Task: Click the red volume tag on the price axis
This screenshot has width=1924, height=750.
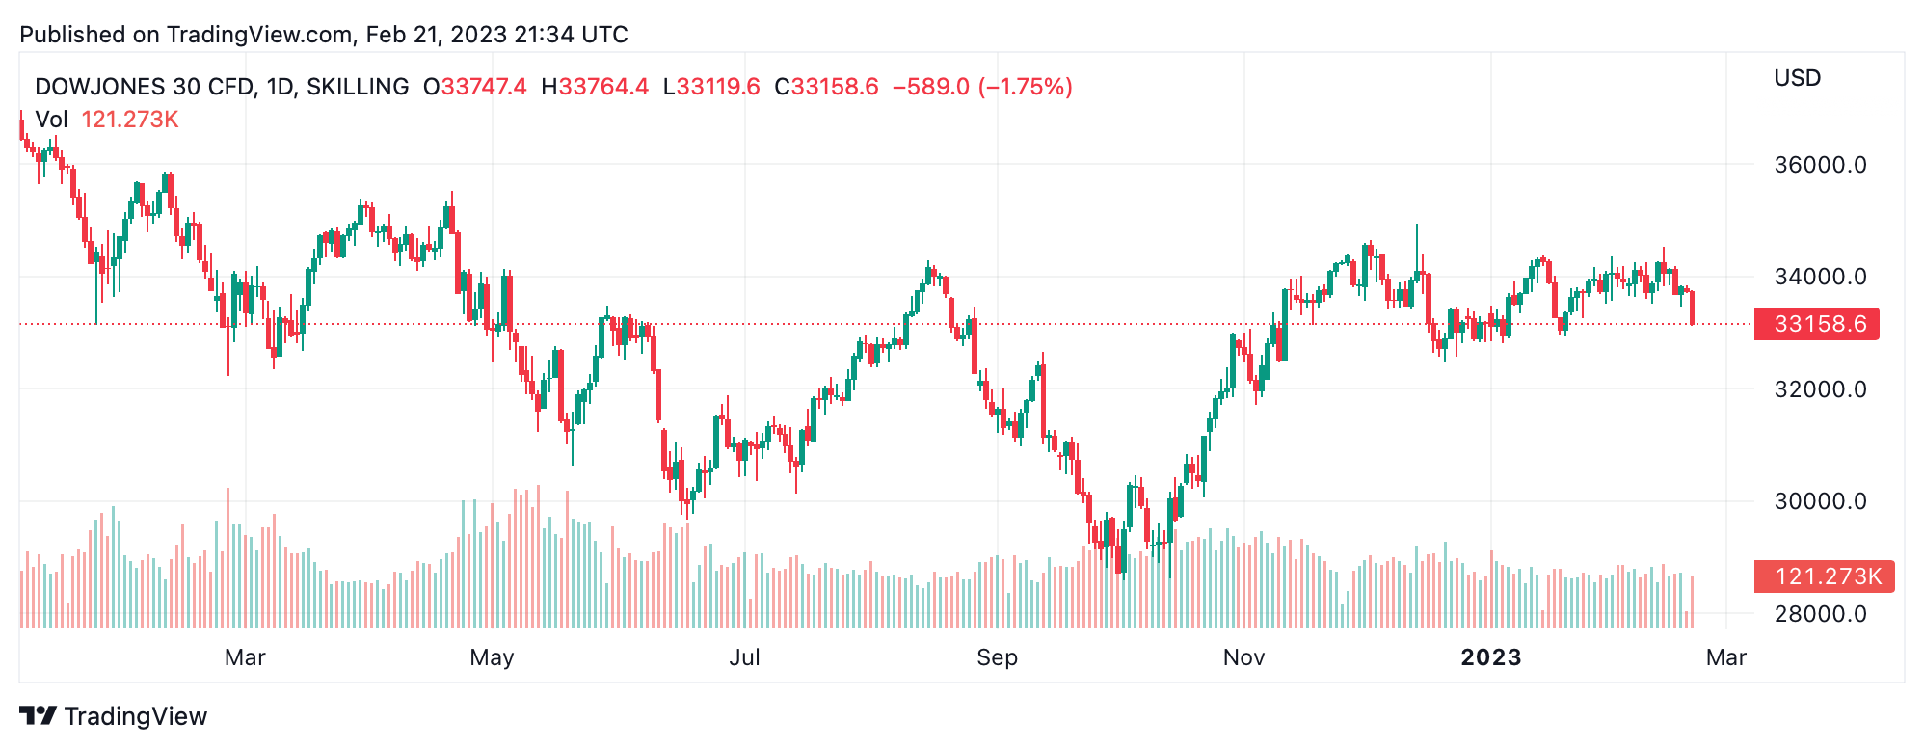Action: [x=1824, y=576]
